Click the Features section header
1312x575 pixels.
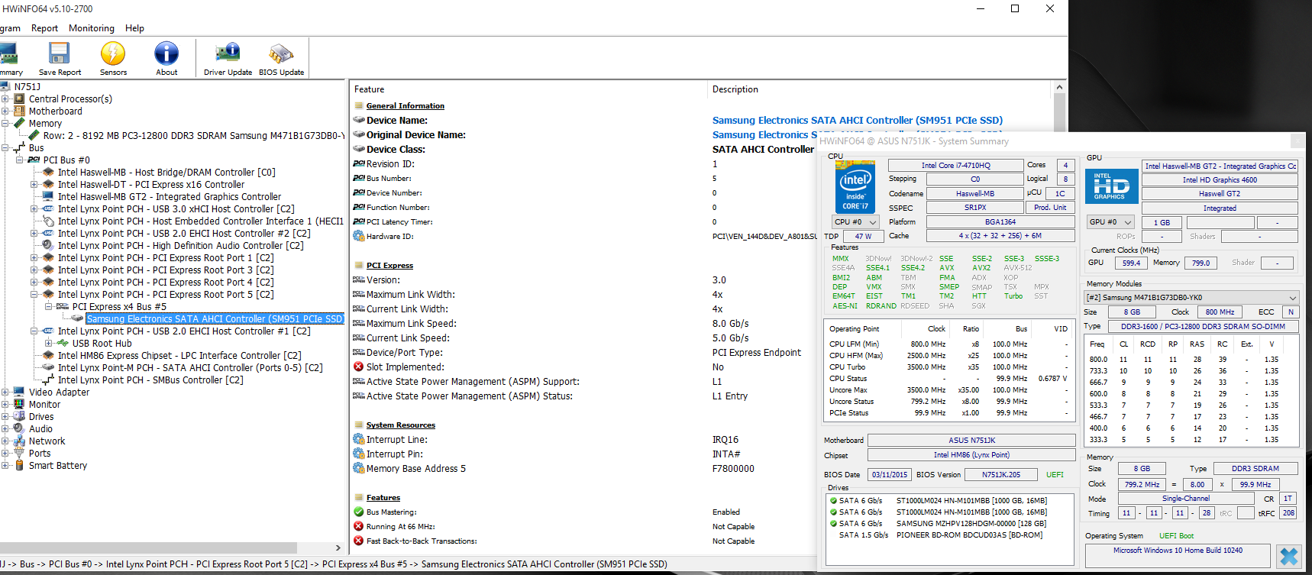coord(383,498)
